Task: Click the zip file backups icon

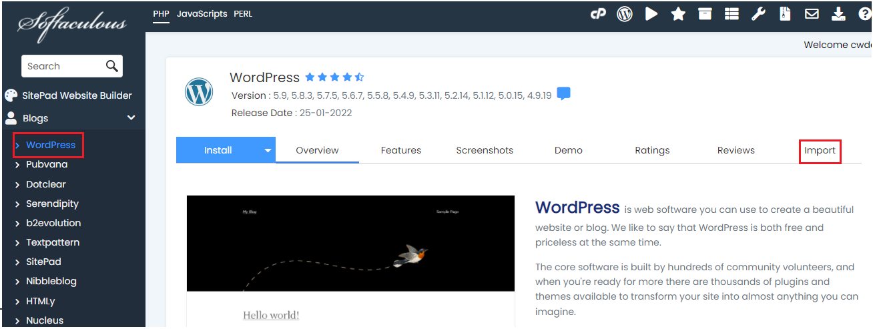Action: coord(785,14)
